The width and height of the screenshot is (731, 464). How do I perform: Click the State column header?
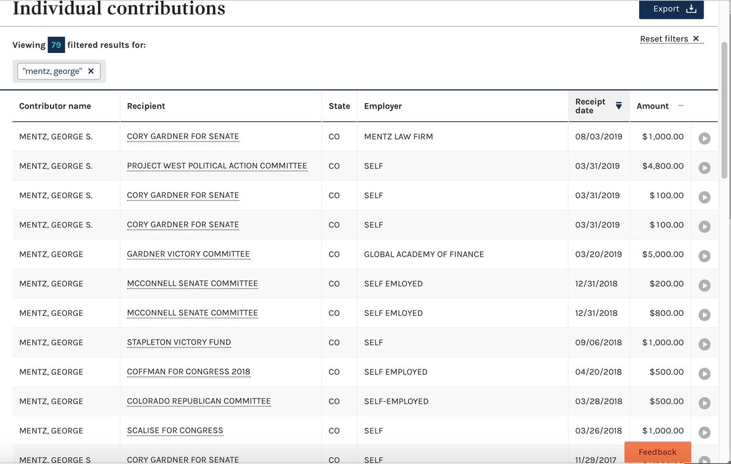[x=339, y=106]
